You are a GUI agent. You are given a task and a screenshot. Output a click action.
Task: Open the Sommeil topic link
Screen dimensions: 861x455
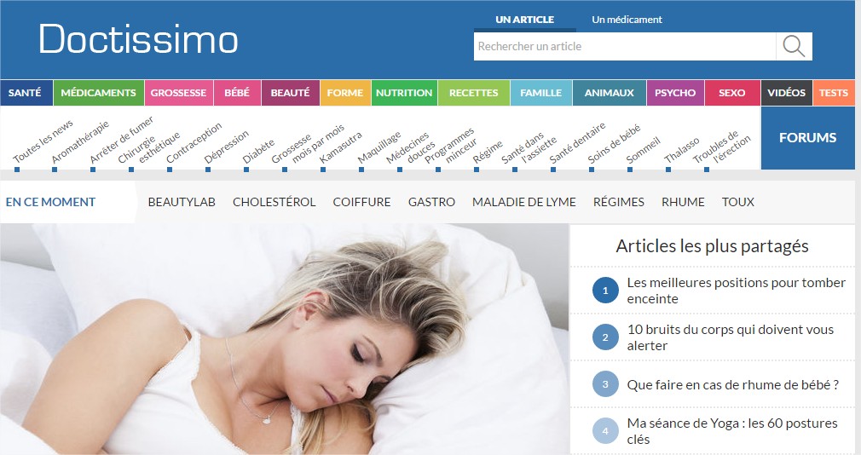[643, 152]
